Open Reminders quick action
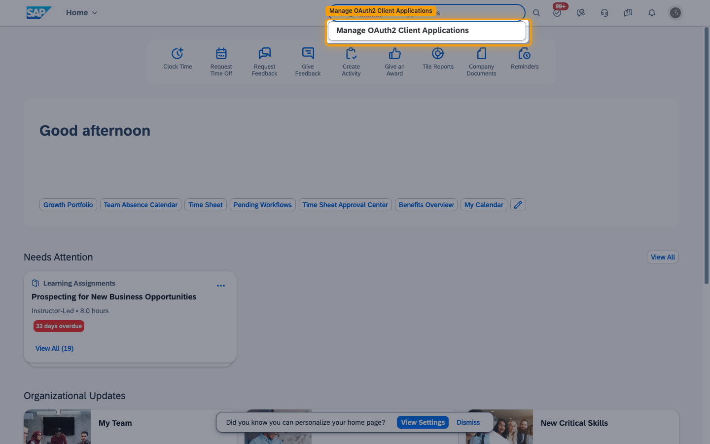The height and width of the screenshot is (444, 710). (525, 59)
